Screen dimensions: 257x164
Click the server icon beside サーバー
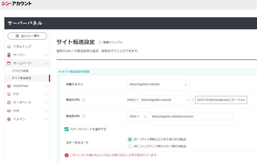tap(9, 55)
